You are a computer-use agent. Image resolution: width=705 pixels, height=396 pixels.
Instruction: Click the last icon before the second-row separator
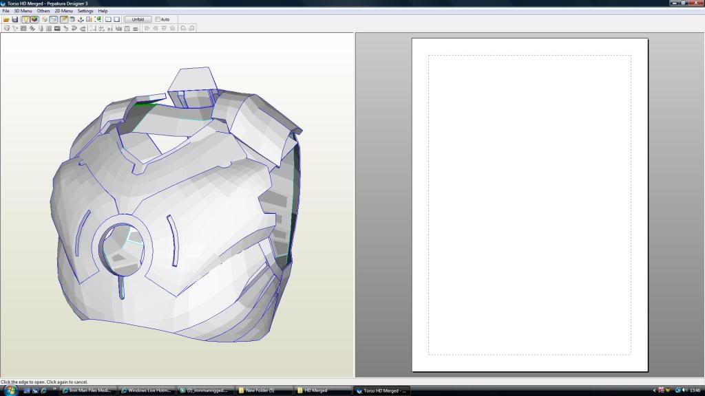coord(83,28)
